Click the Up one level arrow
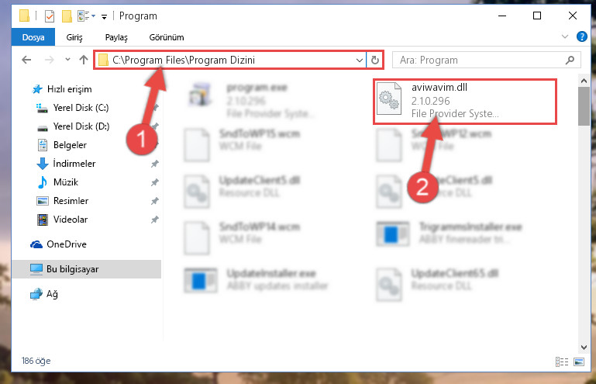 [84, 60]
